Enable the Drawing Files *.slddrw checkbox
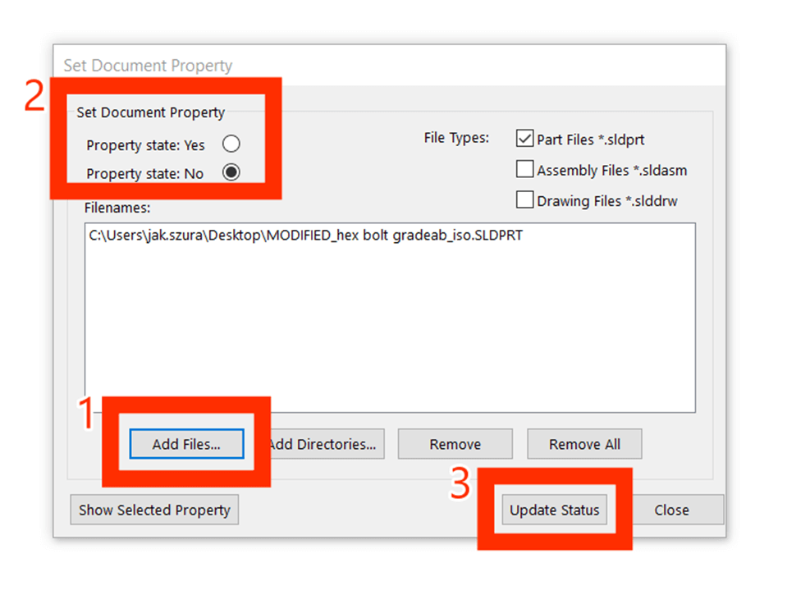 (x=524, y=199)
